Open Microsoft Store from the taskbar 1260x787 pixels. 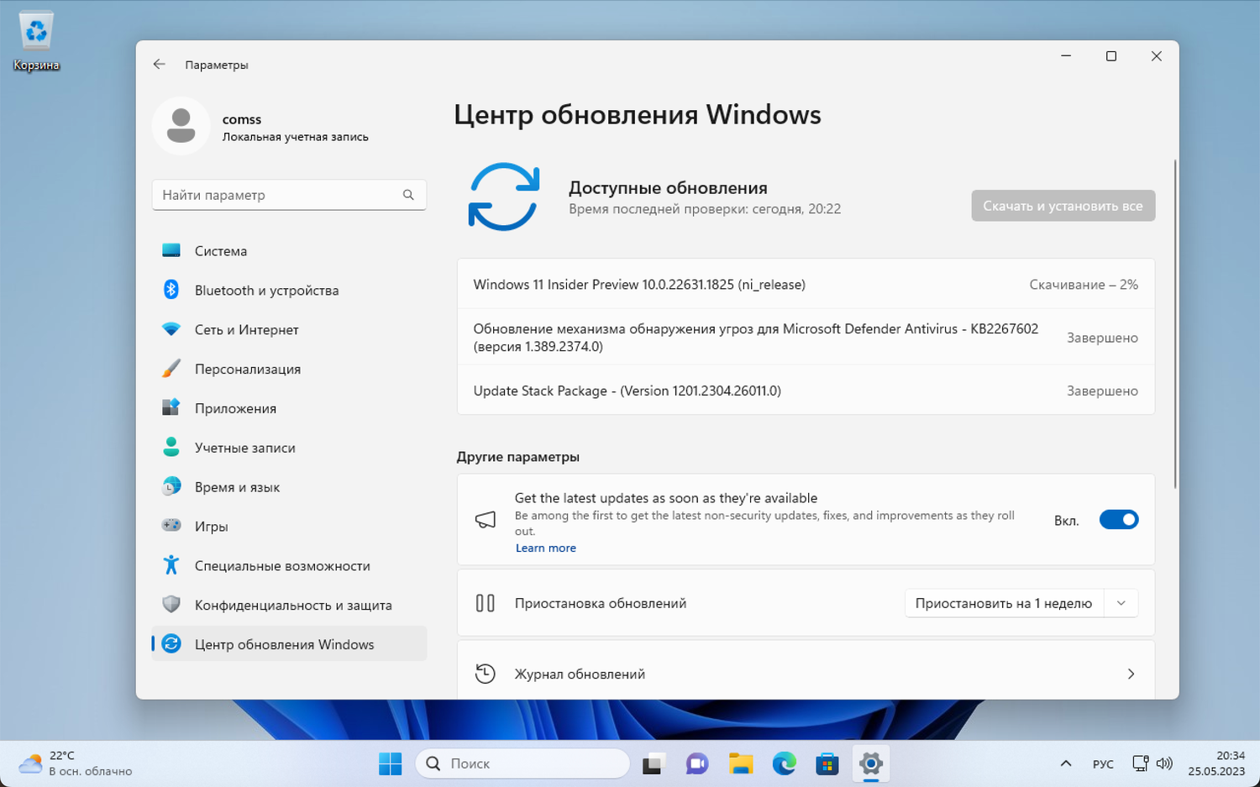(x=827, y=763)
